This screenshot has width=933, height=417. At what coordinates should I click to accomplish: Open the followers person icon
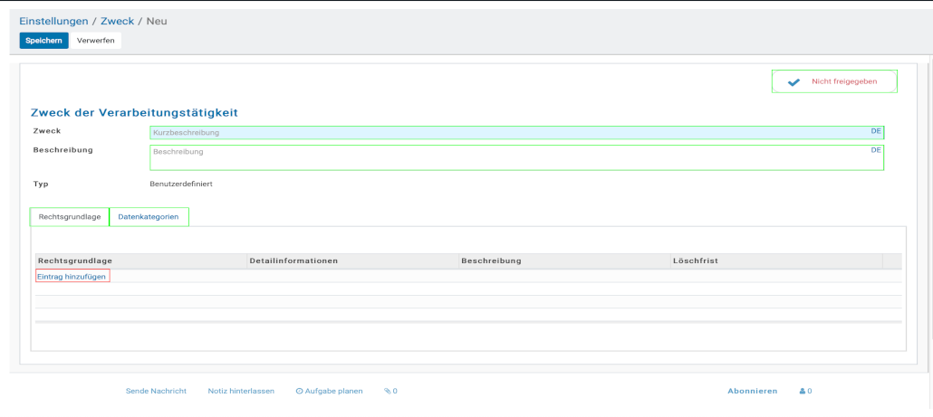[803, 392]
